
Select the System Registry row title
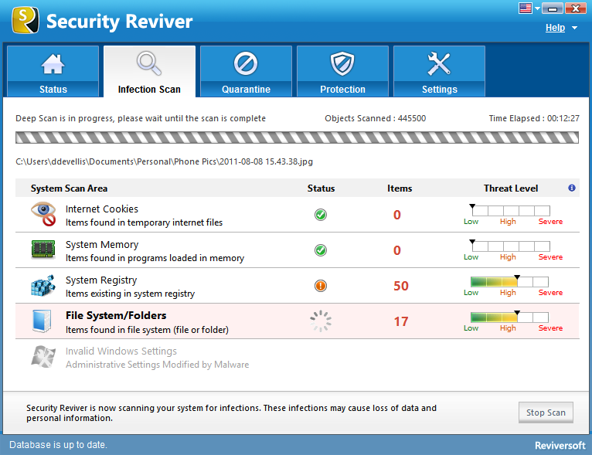point(101,280)
